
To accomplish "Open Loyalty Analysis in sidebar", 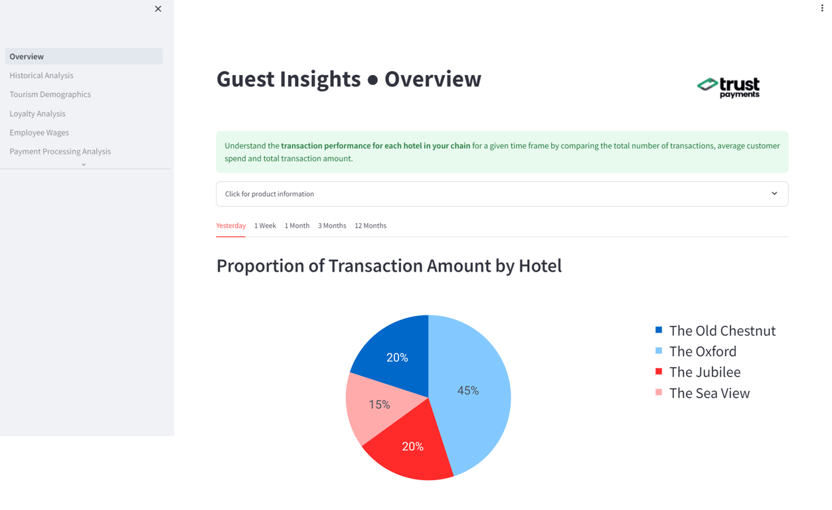I will [37, 114].
